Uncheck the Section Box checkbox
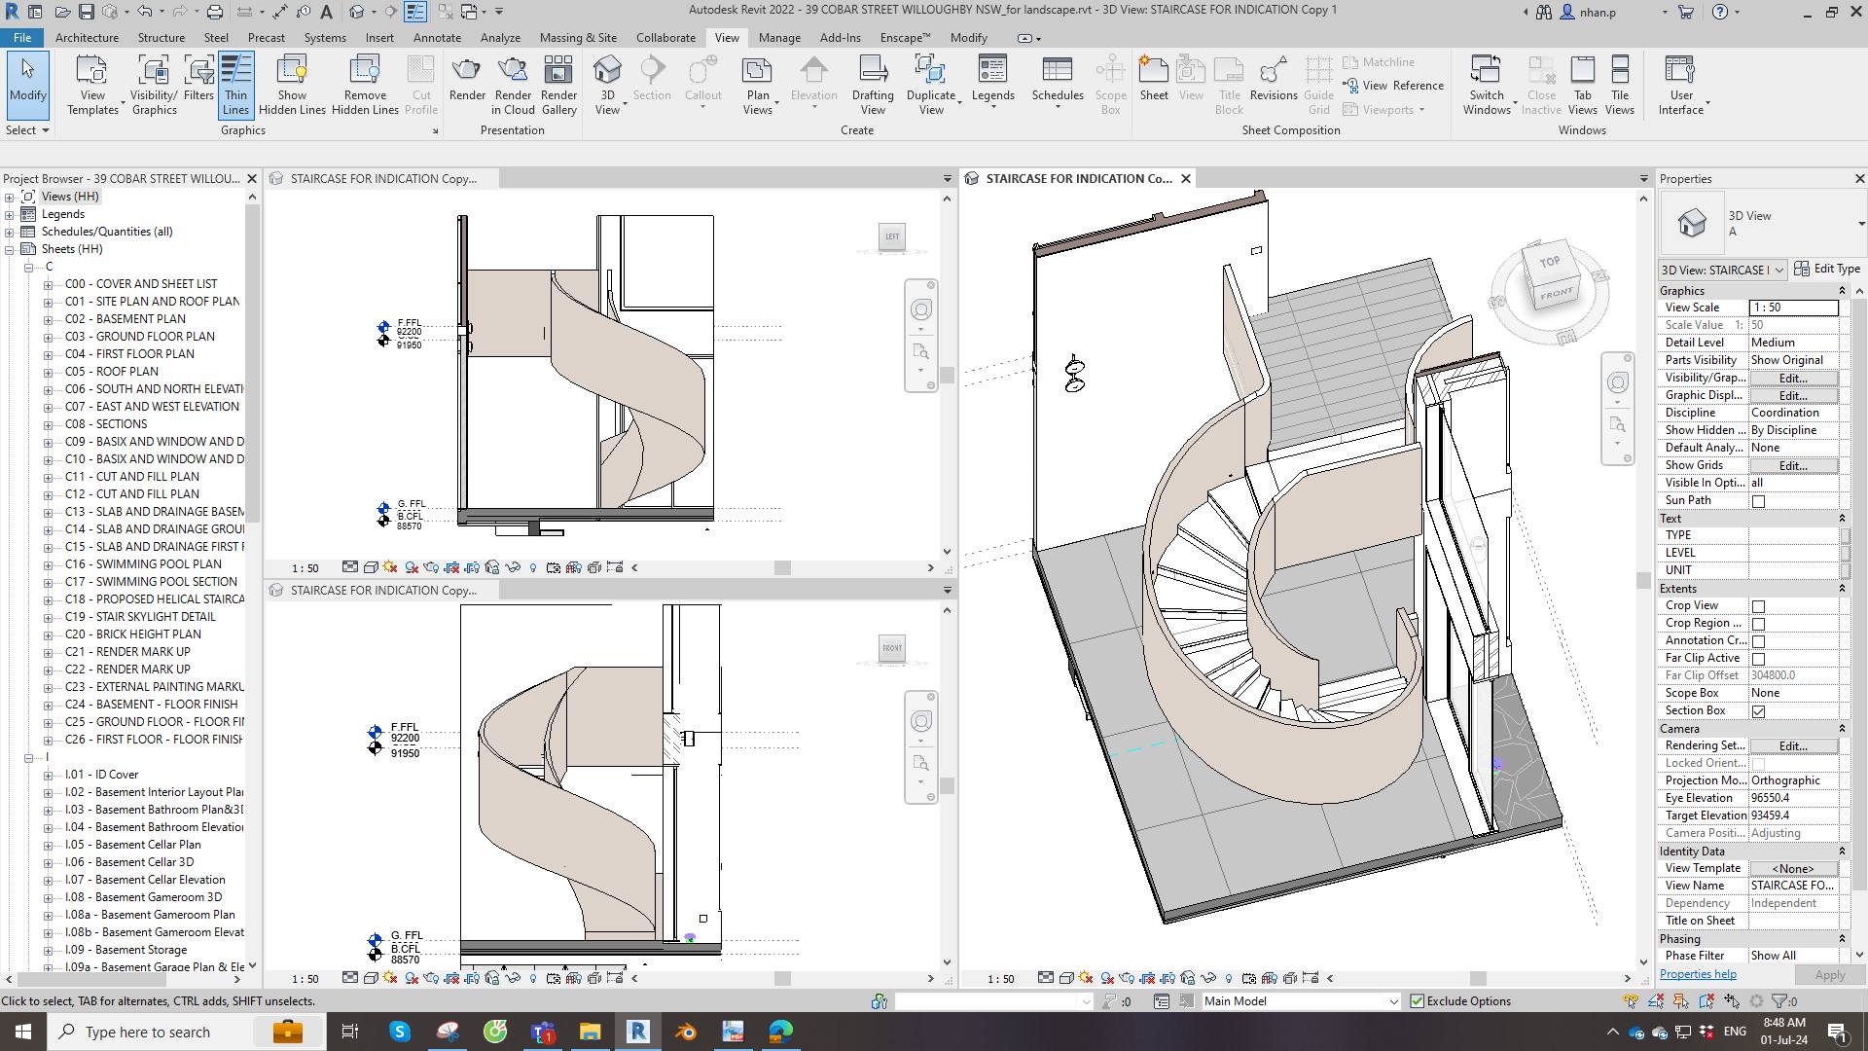The height and width of the screenshot is (1051, 1868). [1758, 711]
